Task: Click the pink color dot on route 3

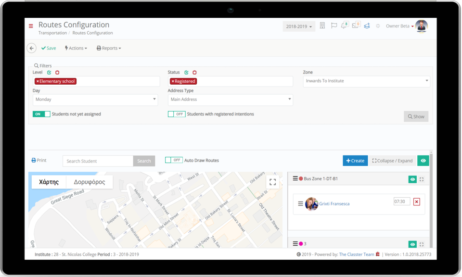Action: [301, 244]
